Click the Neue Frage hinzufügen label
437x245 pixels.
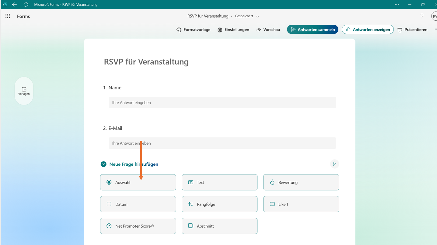point(134,164)
